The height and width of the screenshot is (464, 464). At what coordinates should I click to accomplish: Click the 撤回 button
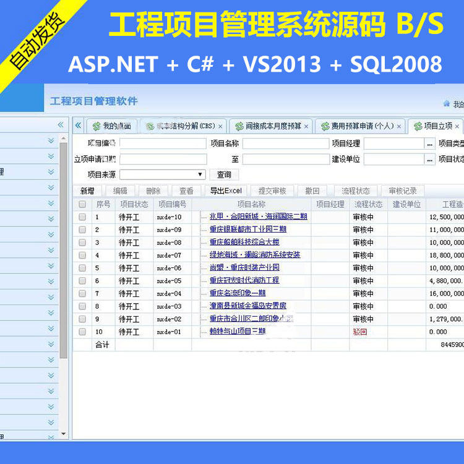point(312,191)
